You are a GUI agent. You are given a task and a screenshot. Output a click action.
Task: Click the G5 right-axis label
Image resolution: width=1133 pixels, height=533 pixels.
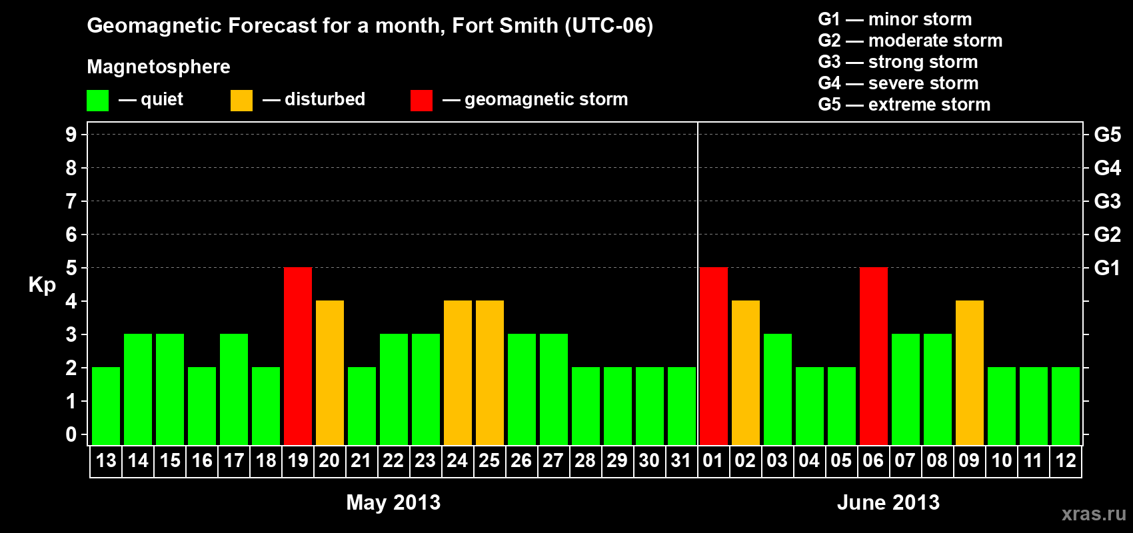pyautogui.click(x=1108, y=135)
